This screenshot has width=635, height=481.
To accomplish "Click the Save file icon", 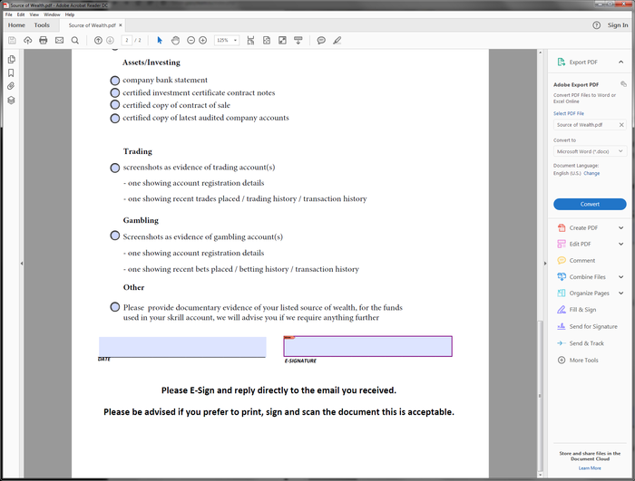I will coord(12,41).
